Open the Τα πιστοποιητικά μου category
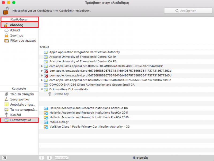This screenshot has width=214, height=161. (19, 110)
